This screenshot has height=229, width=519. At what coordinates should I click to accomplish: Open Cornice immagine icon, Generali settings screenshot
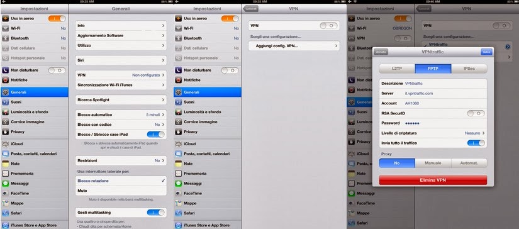pyautogui.click(x=5, y=122)
